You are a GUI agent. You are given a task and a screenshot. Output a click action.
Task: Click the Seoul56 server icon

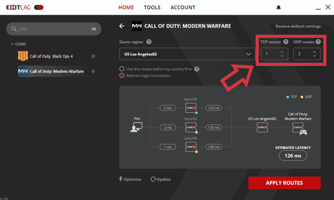click(x=191, y=108)
